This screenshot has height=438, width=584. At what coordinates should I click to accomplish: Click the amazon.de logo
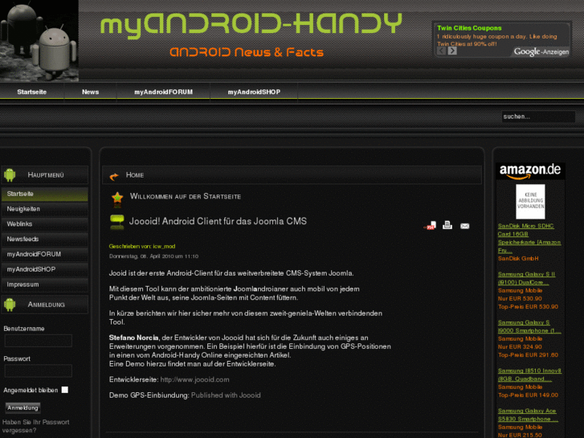pyautogui.click(x=530, y=171)
